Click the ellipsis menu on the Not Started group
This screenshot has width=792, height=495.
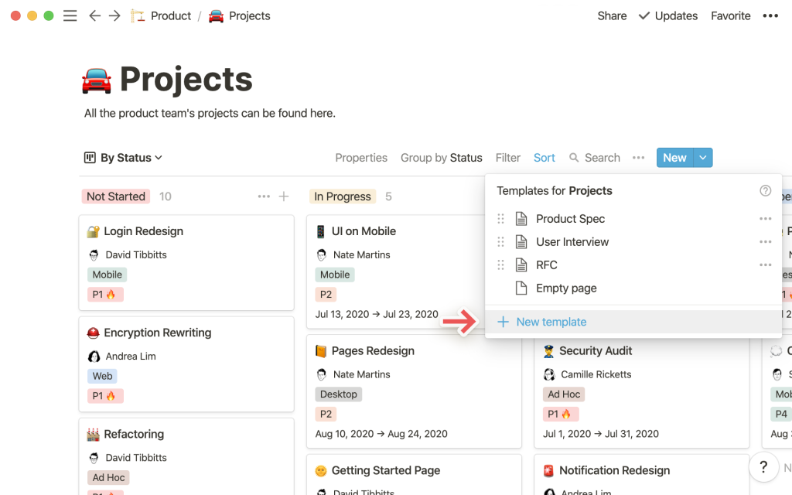click(x=264, y=196)
